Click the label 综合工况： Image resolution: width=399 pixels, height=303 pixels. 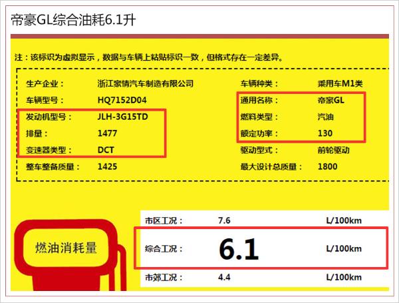click(x=164, y=248)
